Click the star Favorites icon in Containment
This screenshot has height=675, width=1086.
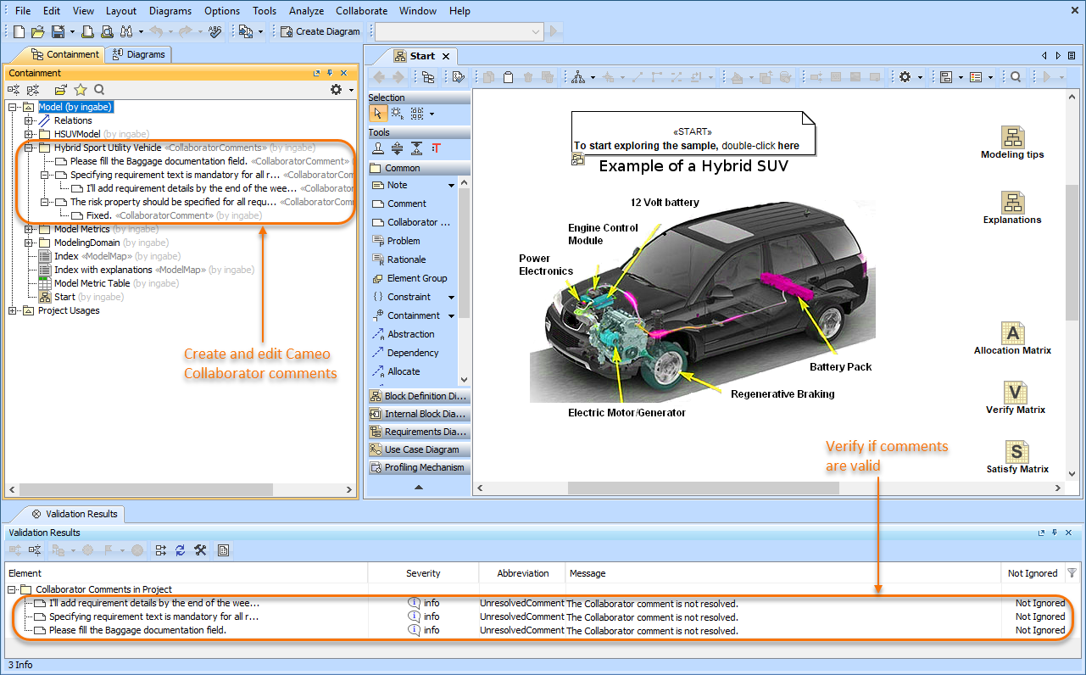click(81, 90)
